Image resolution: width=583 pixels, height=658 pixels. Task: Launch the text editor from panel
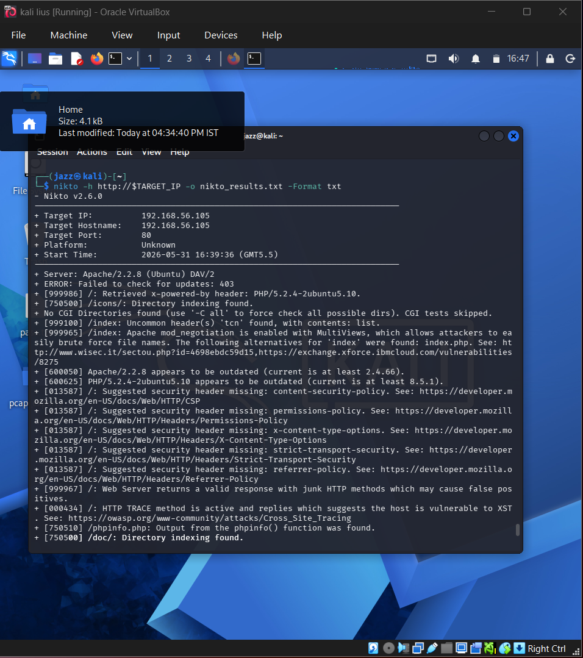(x=77, y=59)
